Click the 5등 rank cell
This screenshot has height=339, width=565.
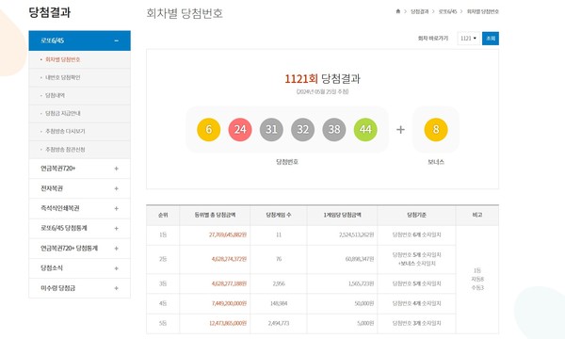pyautogui.click(x=163, y=323)
